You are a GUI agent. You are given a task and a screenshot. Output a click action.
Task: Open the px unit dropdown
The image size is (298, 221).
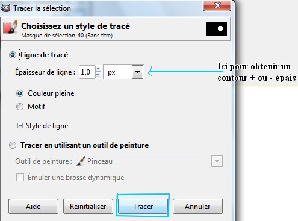pyautogui.click(x=123, y=72)
